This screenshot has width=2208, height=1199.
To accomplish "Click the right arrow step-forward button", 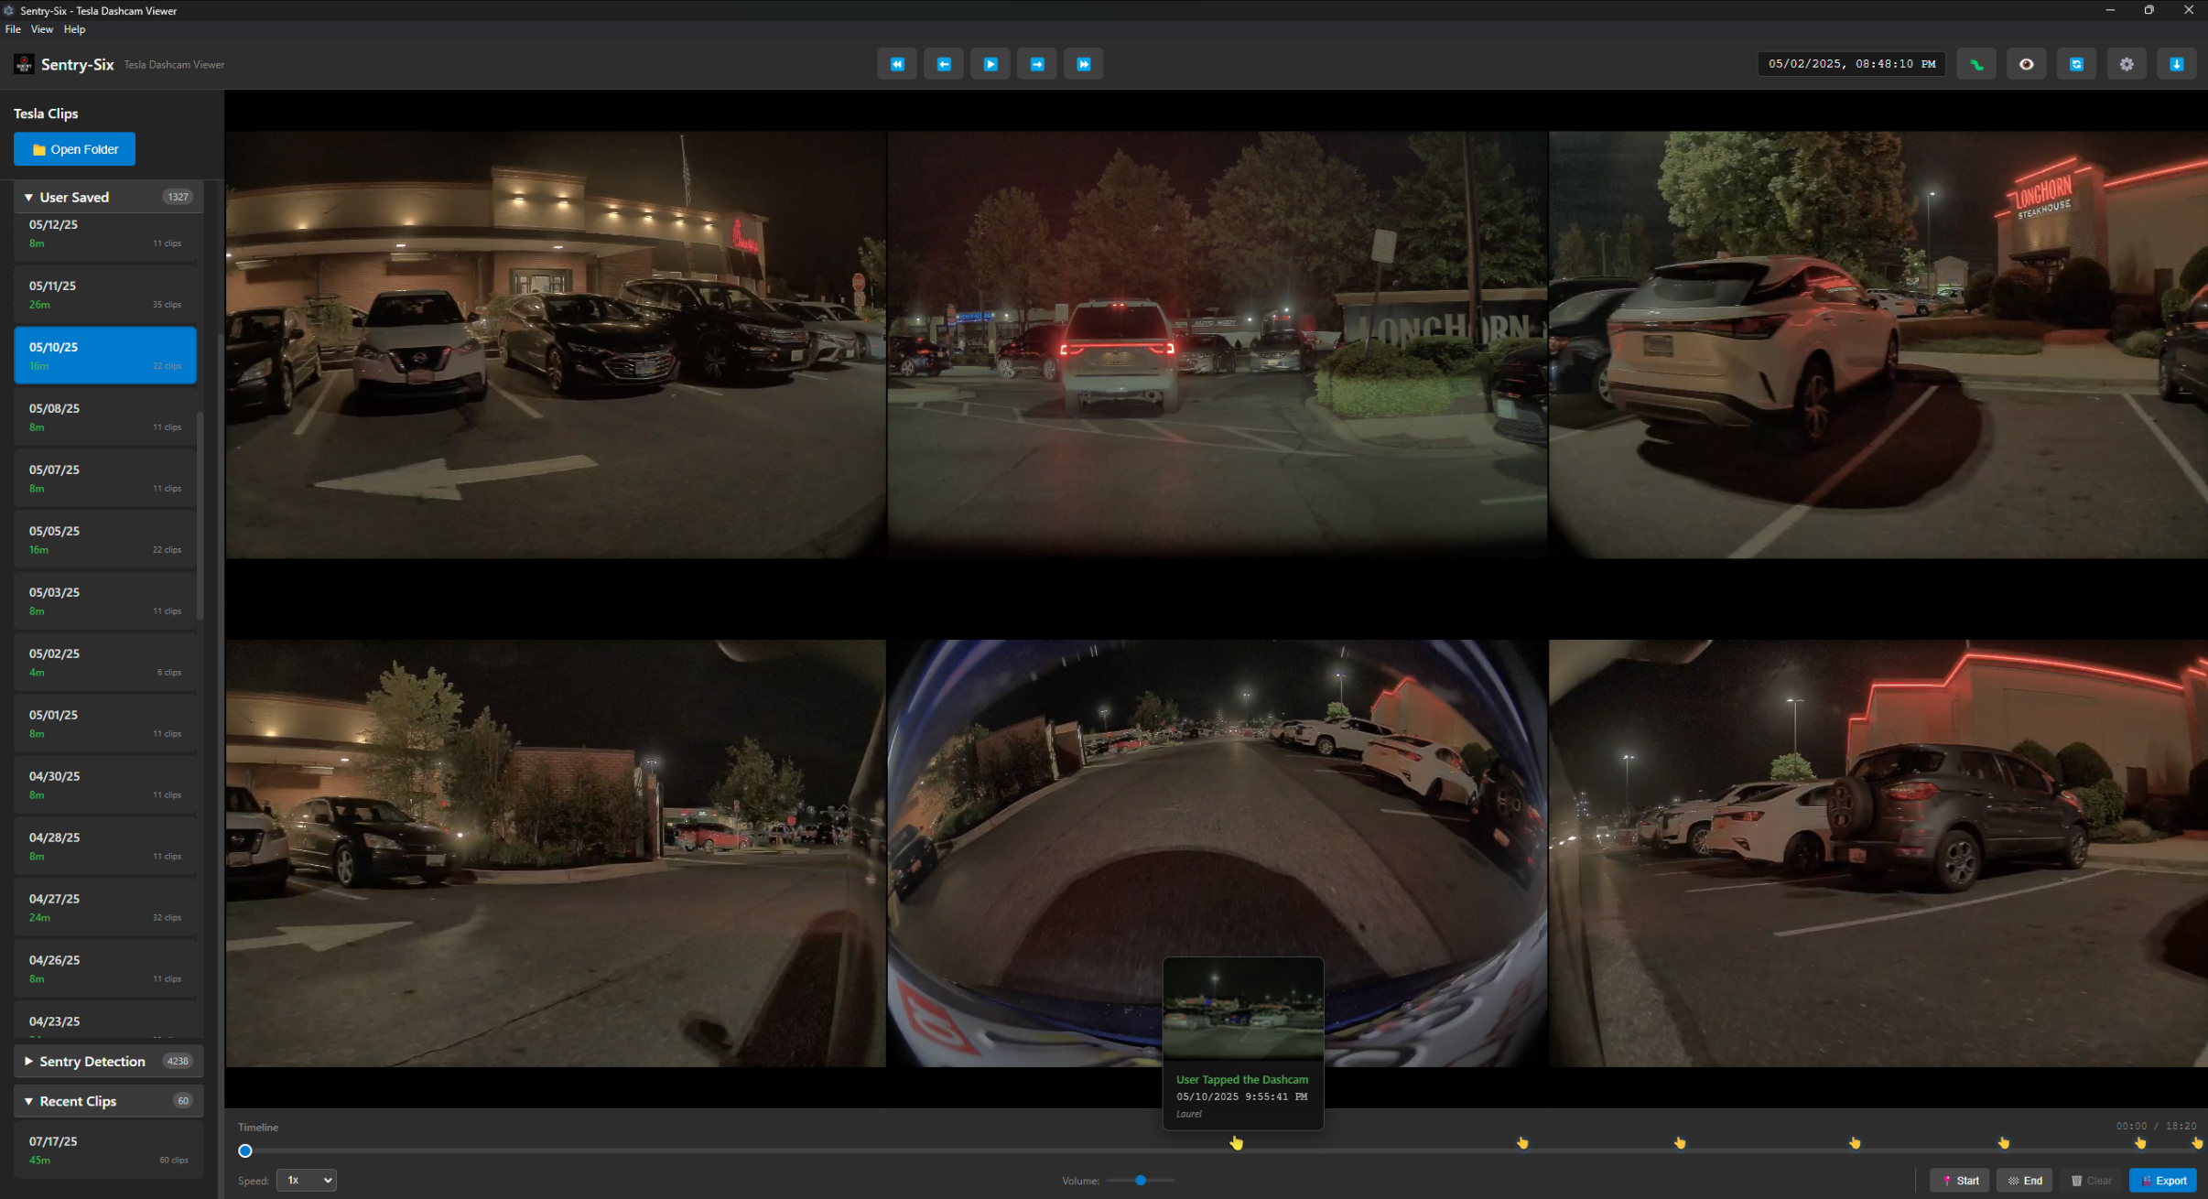I will coord(1036,64).
